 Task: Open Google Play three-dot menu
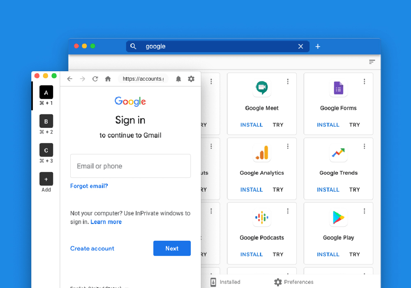click(x=364, y=211)
